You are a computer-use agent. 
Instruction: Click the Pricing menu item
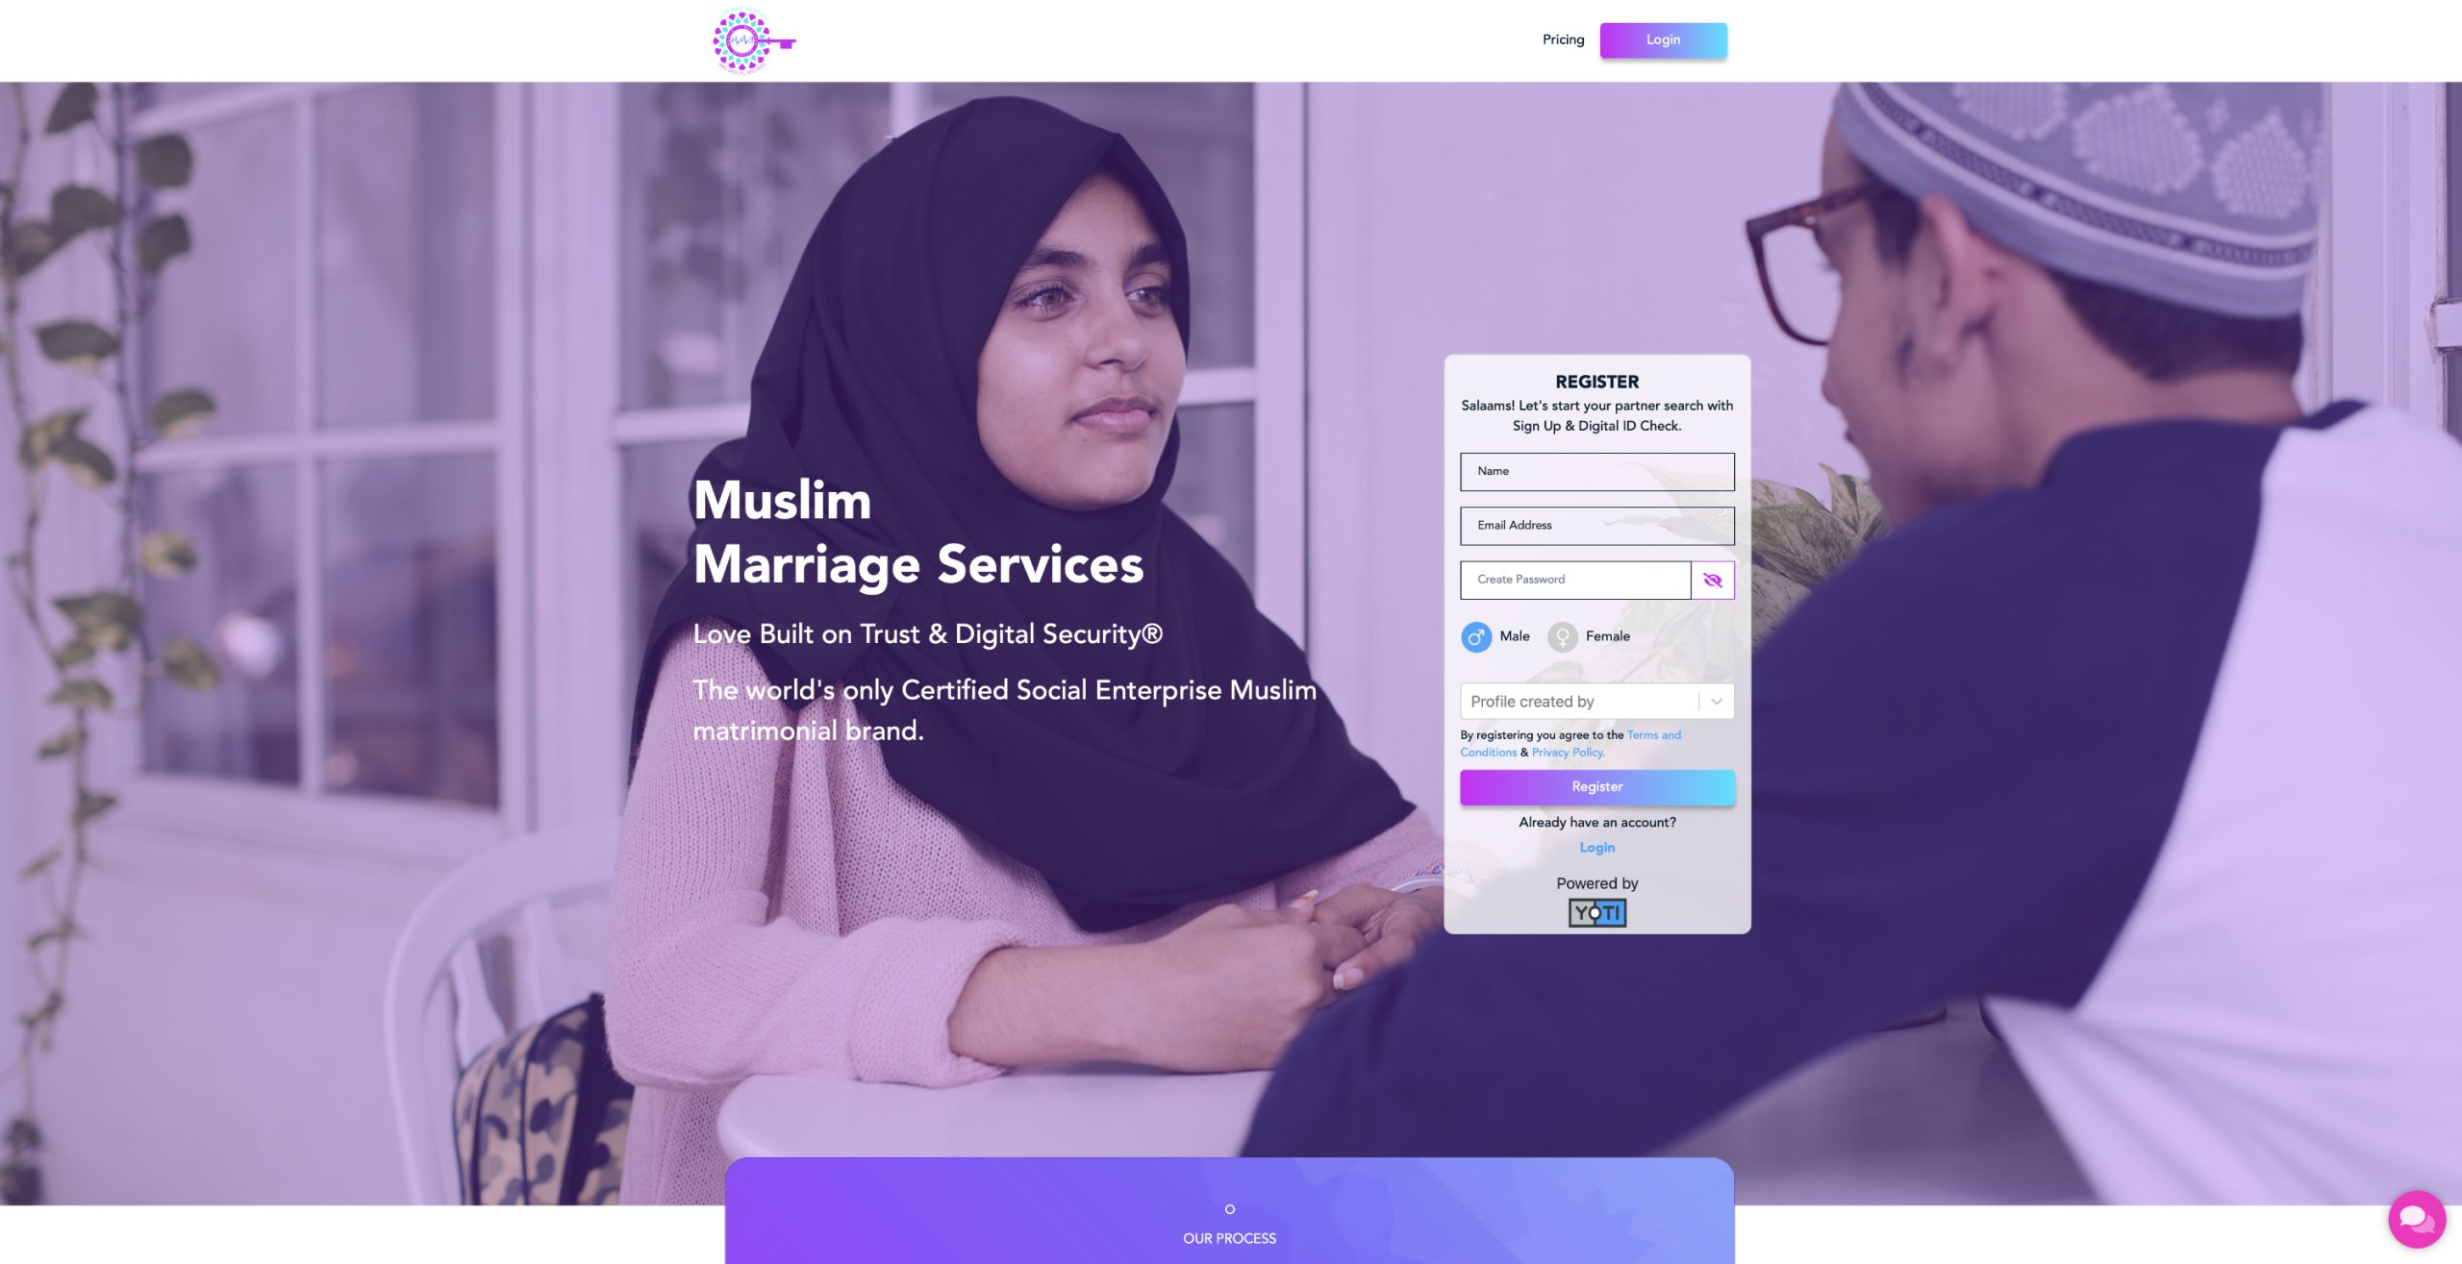coord(1563,38)
